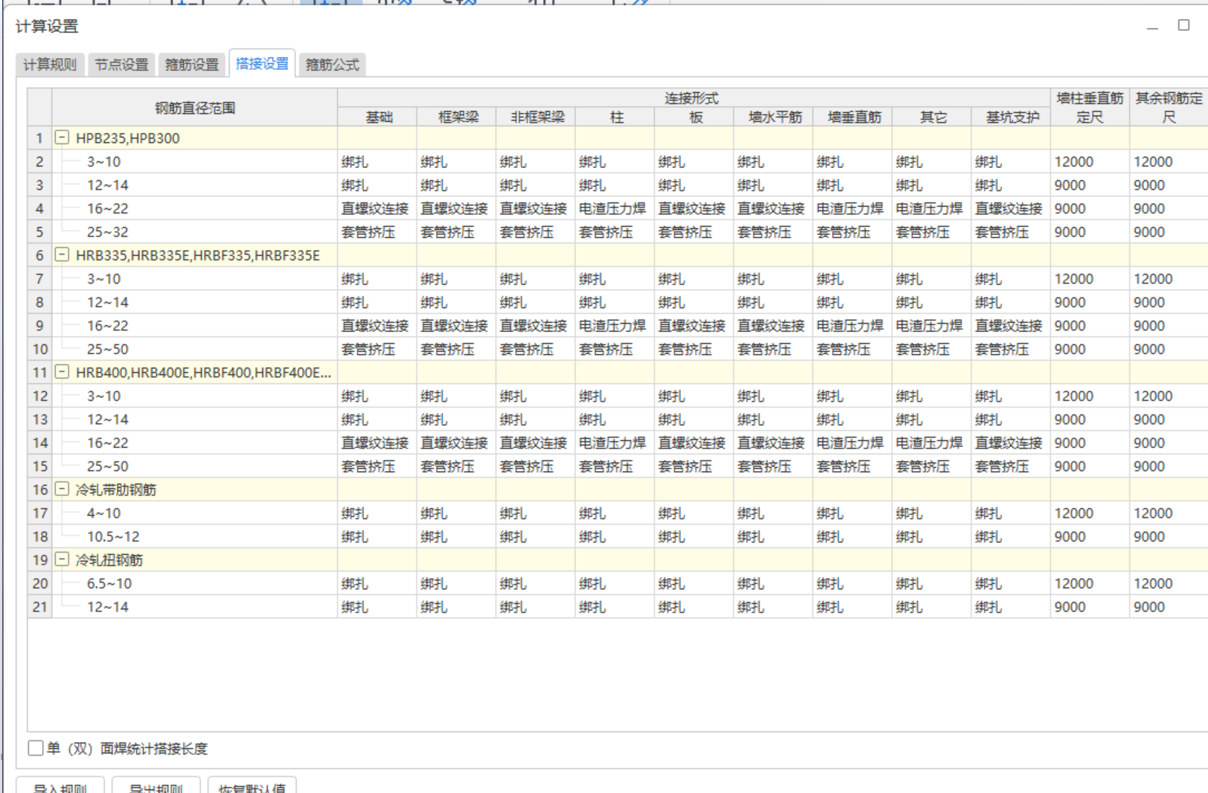The width and height of the screenshot is (1208, 793).
Task: Click row 10 板 cell 套管挤压
Action: coord(695,349)
